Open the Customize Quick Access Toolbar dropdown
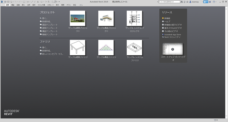Image resolution: width=228 pixels, height=122 pixels. (x=59, y=2)
